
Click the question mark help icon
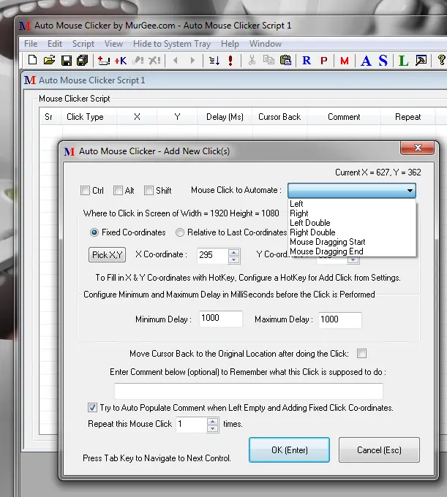(441, 61)
